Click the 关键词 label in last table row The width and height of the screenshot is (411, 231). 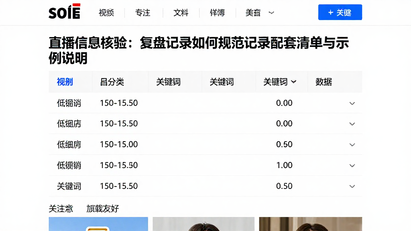point(69,186)
